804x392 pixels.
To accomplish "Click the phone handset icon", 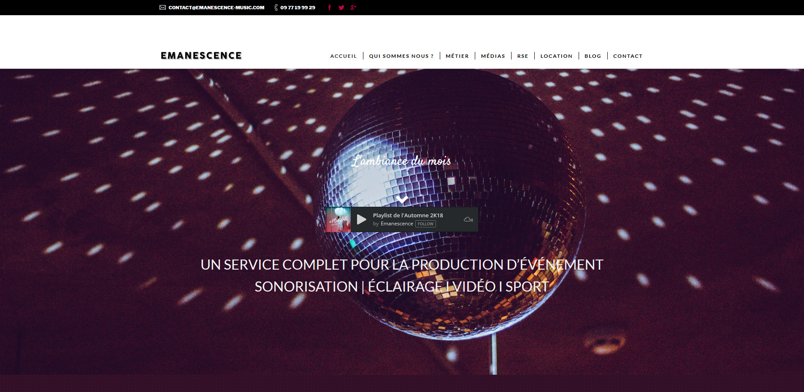I will coord(276,8).
